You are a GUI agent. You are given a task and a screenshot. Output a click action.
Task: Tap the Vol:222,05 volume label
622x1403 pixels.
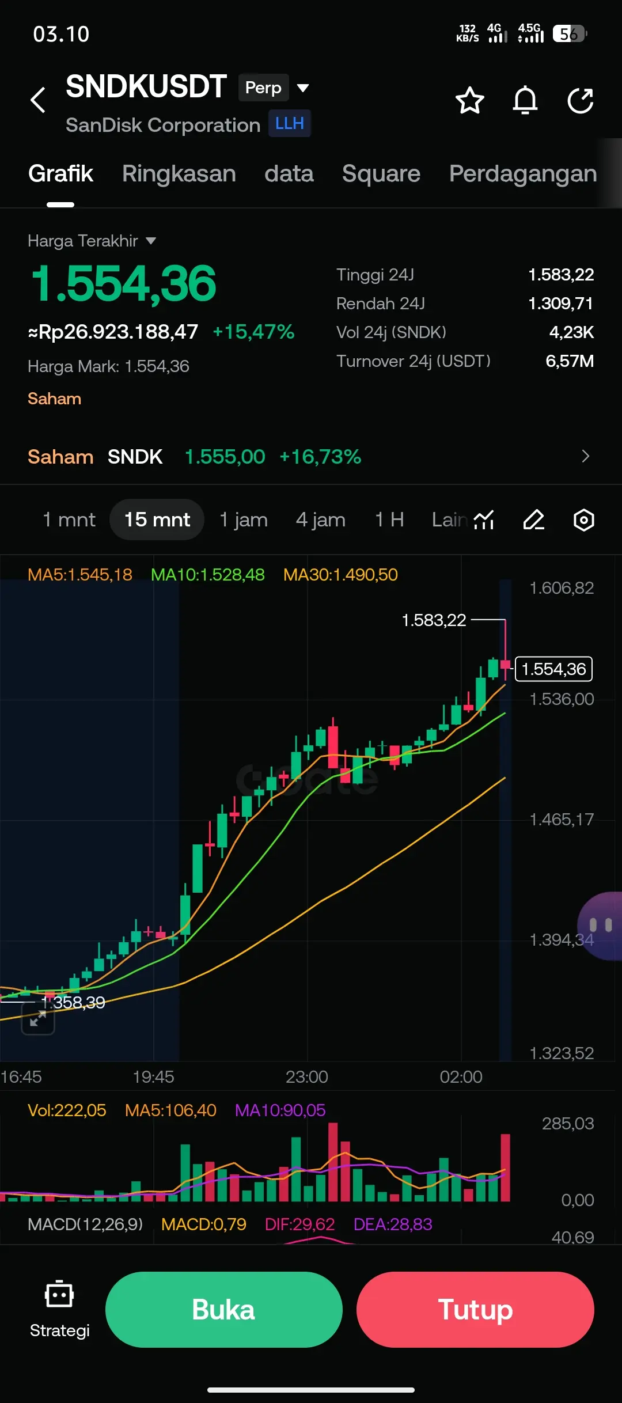(67, 1110)
